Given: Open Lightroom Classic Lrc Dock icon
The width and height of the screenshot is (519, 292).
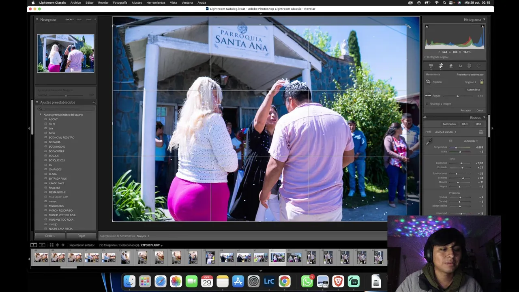Looking at the screenshot, I should 269,281.
